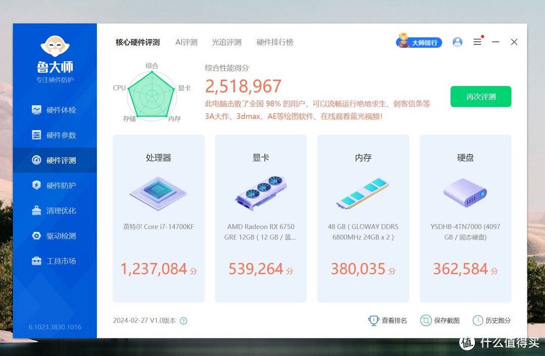545x356 pixels.
Task: Click 2024-02-27 V1.0版本 text
Action: pos(144,321)
